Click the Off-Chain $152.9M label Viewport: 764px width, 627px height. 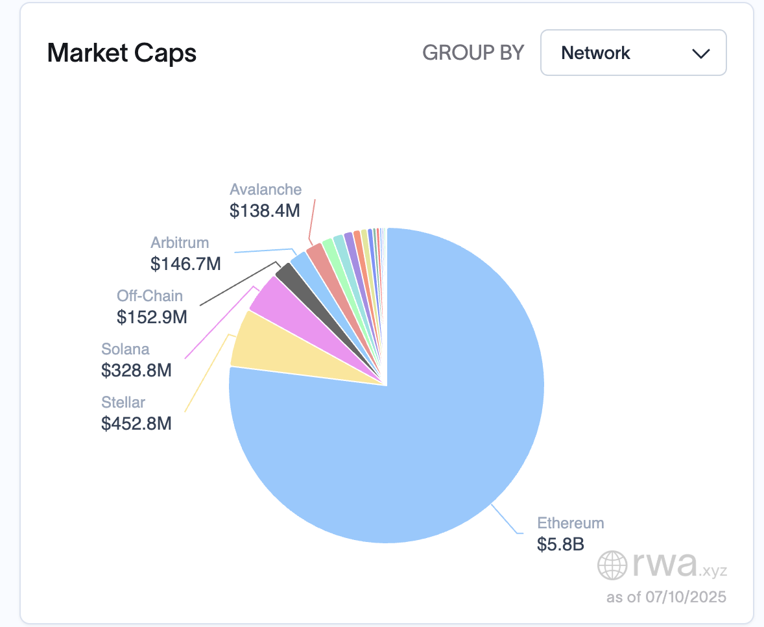152,307
